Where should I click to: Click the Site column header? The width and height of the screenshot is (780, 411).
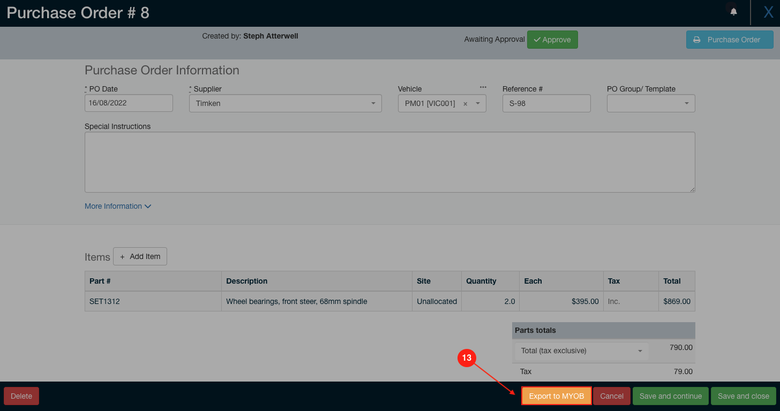coord(437,281)
